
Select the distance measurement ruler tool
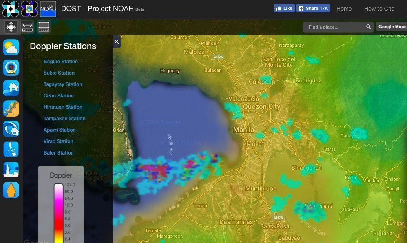tap(27, 27)
